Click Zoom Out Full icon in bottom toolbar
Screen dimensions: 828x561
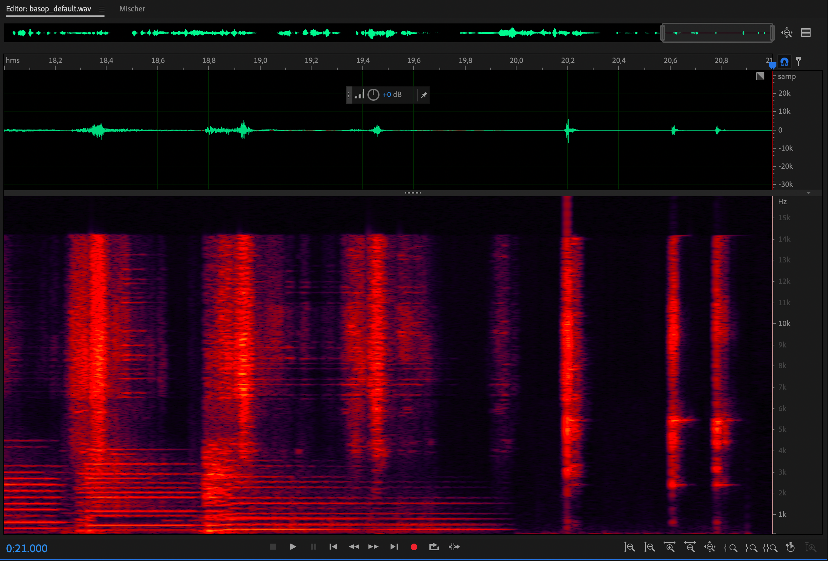click(710, 547)
